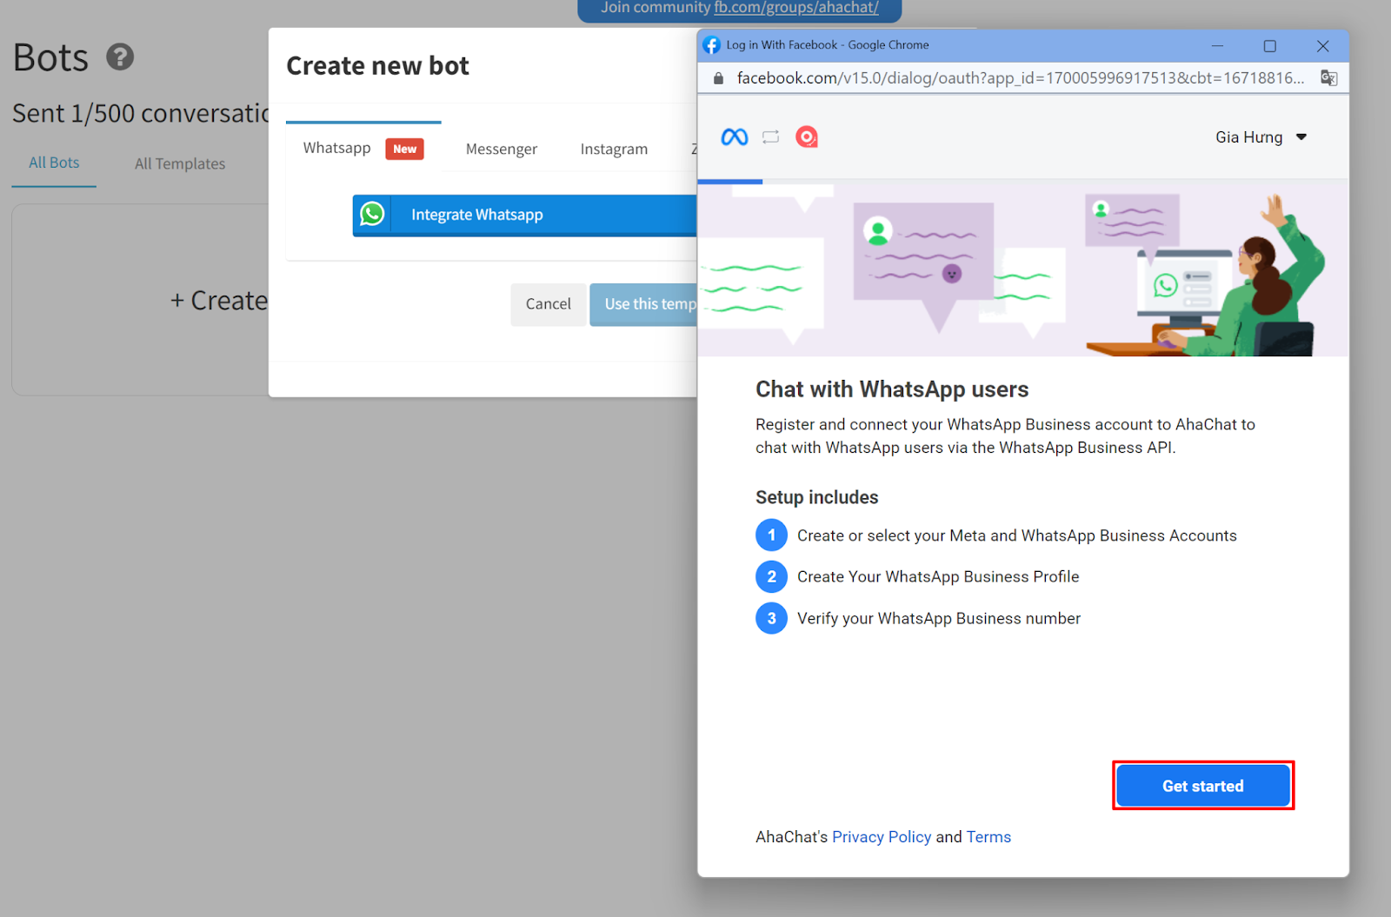Screen dimensions: 1391x917
Task: Click the Meta logo icon in the popup
Action: click(x=735, y=137)
